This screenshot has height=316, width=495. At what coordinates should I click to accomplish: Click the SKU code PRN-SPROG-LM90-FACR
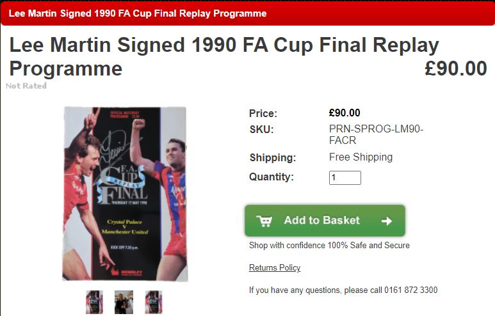pyautogui.click(x=376, y=134)
